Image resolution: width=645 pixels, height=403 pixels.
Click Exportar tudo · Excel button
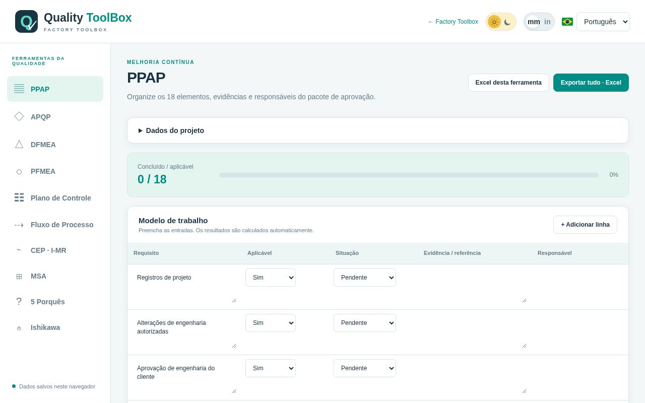click(591, 83)
